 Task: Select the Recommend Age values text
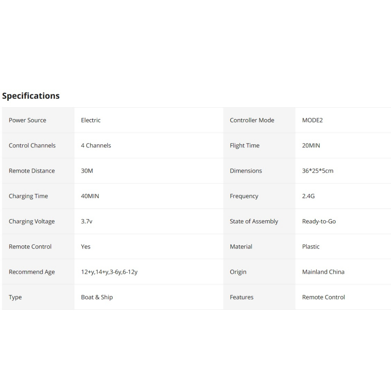click(109, 272)
